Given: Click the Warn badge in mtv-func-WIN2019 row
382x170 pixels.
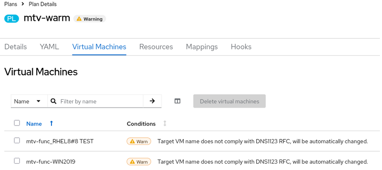Looking at the screenshot, I should 139,162.
